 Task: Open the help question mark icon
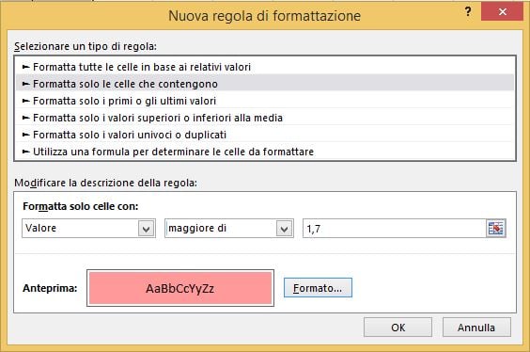coord(468,11)
